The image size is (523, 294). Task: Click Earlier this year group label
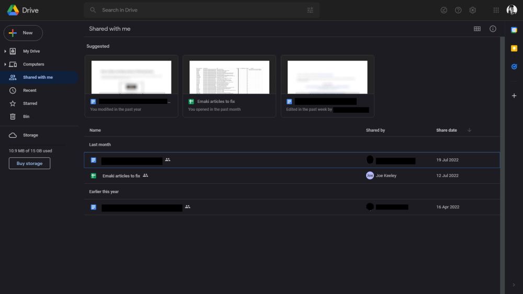(104, 192)
